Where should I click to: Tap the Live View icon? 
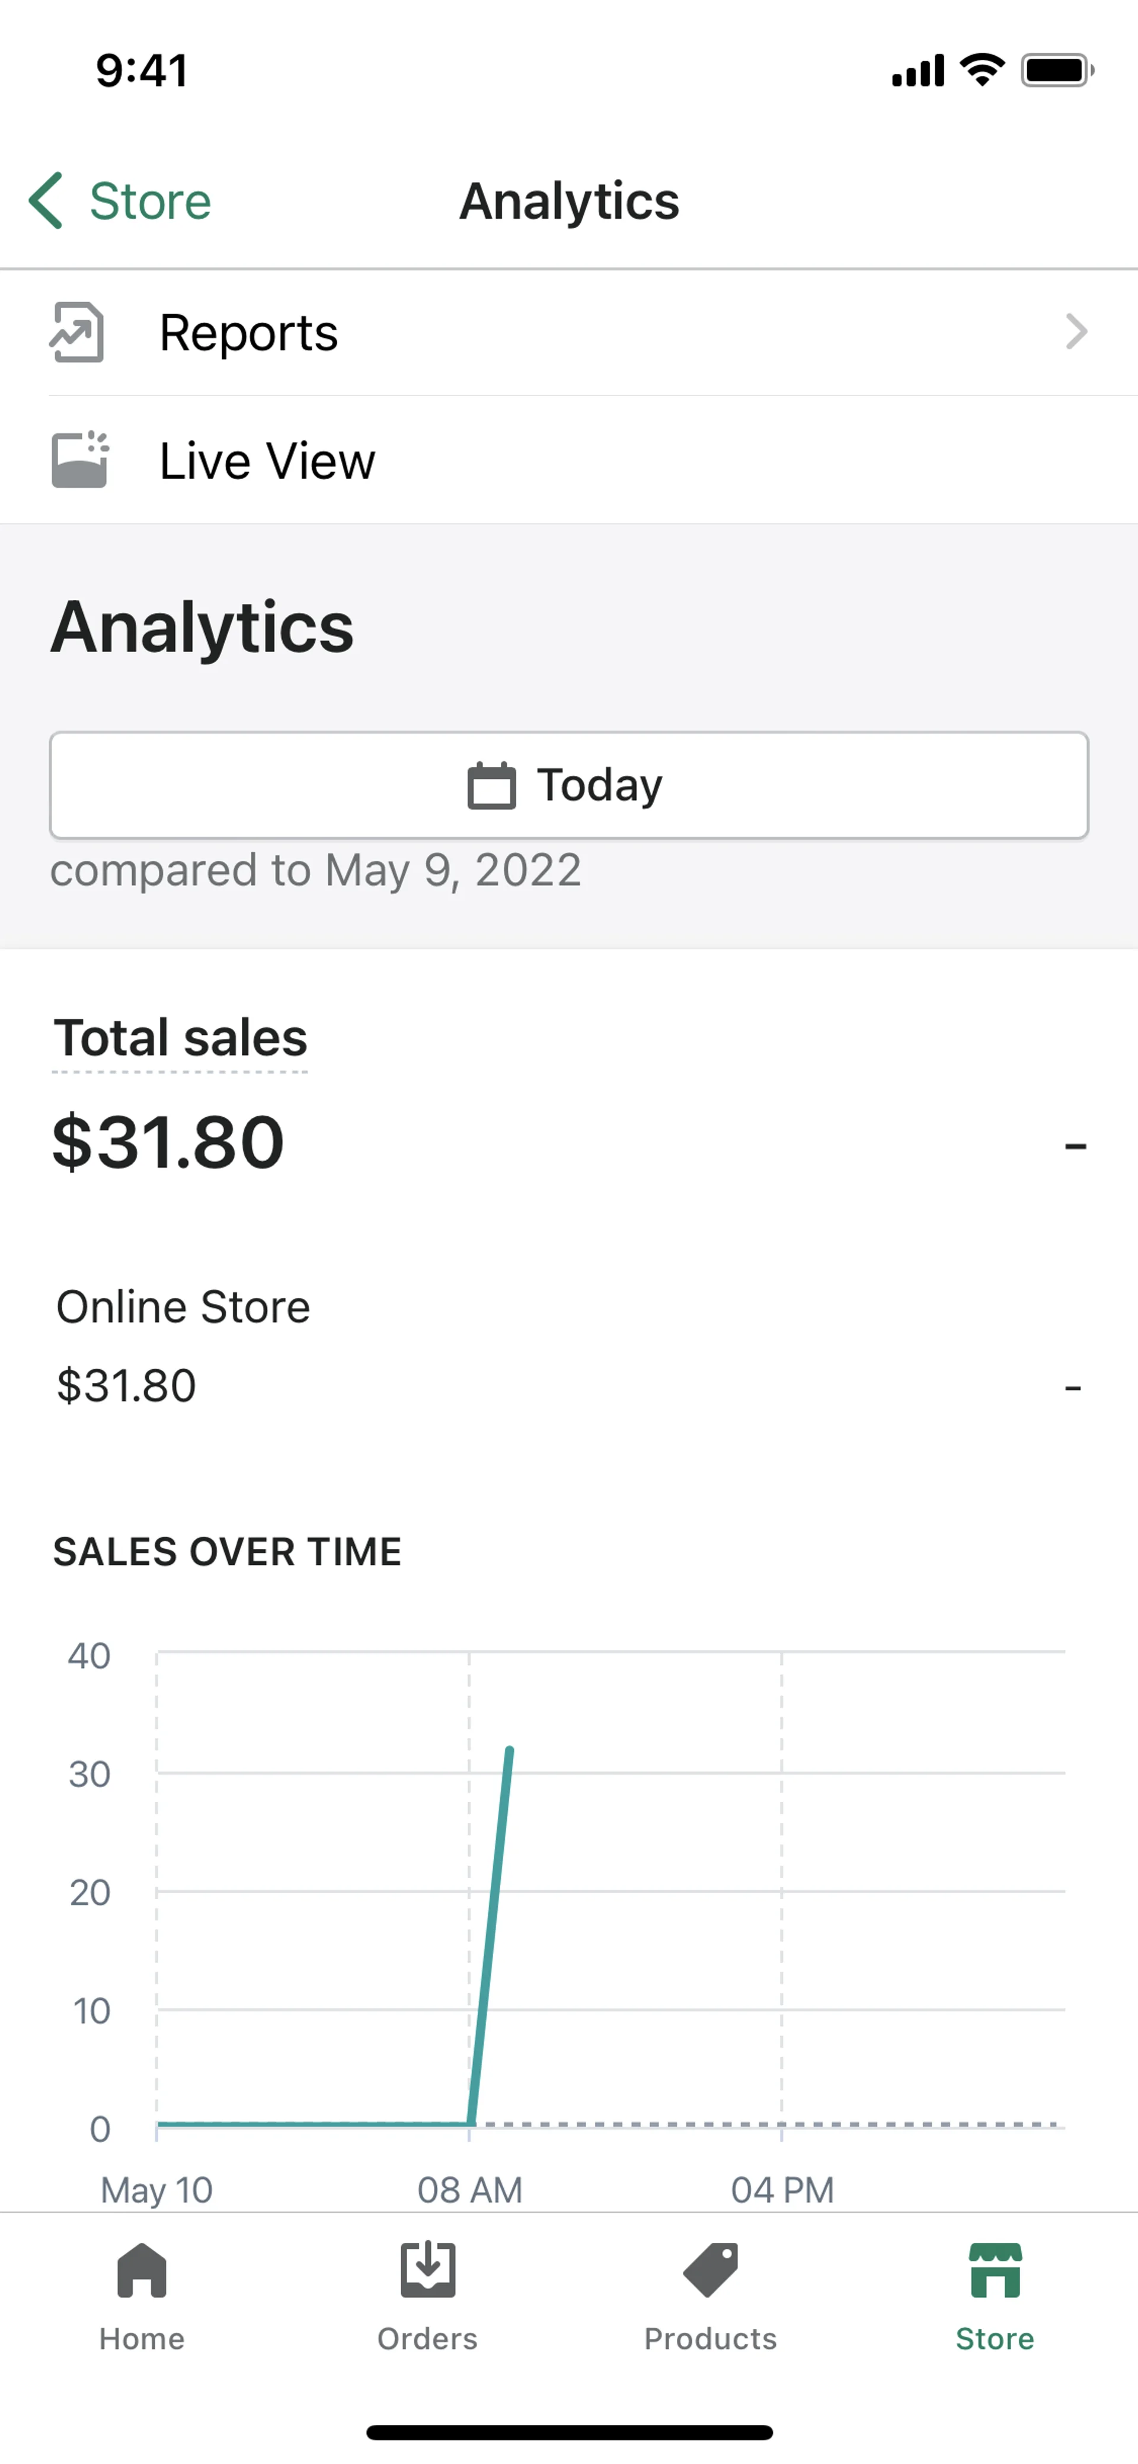[79, 460]
